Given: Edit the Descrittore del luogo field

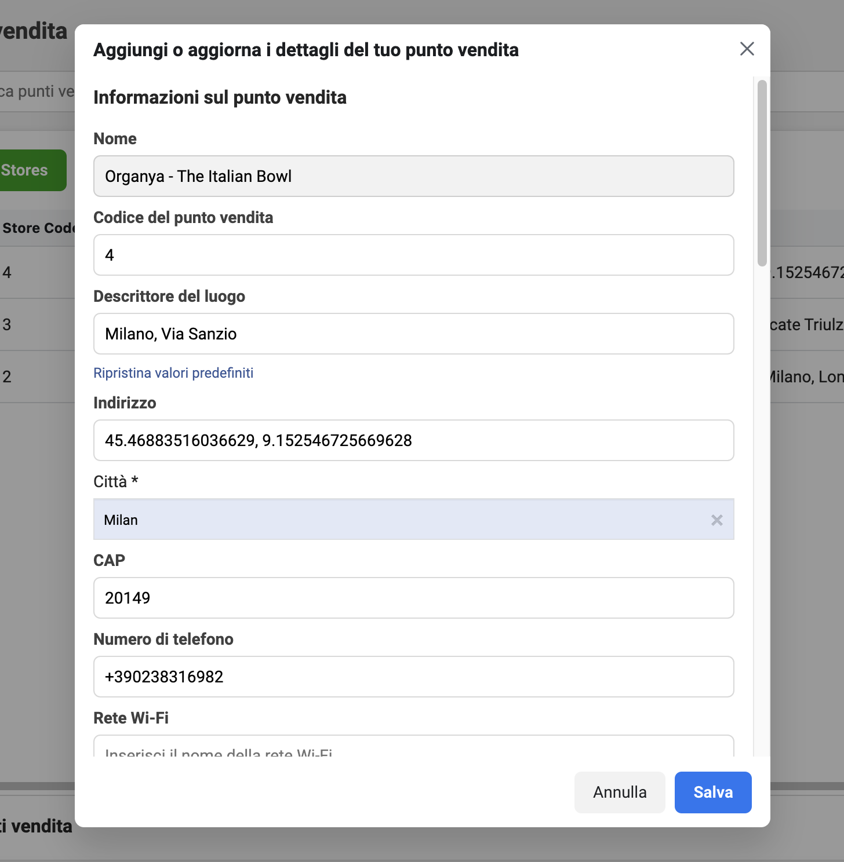Looking at the screenshot, I should [x=414, y=334].
